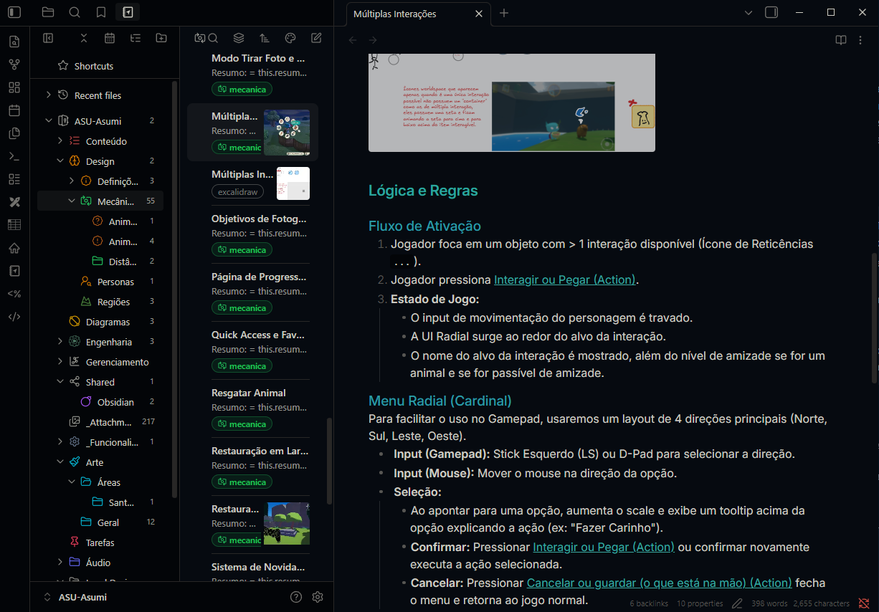This screenshot has height=612, width=879.
Task: Create an Excalidraw drawing from the ribbon
Action: (14, 202)
